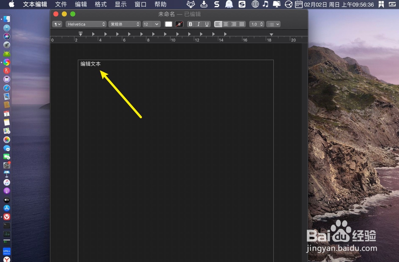This screenshot has height=262, width=399.
Task: Open VPN+ app from the Dock
Action: click(7, 251)
